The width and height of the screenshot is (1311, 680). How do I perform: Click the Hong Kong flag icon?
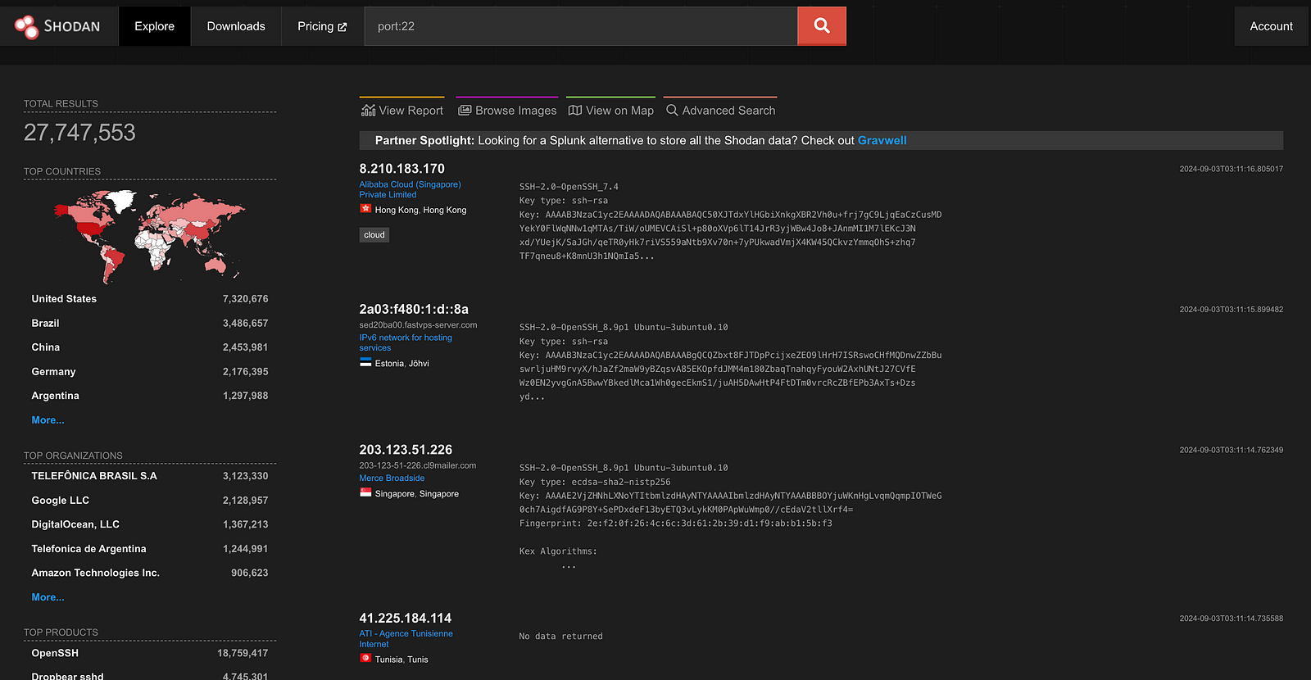pos(365,209)
